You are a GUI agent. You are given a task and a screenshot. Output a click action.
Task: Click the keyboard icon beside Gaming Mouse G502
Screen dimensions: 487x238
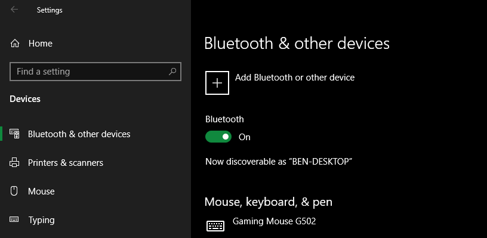(x=215, y=225)
